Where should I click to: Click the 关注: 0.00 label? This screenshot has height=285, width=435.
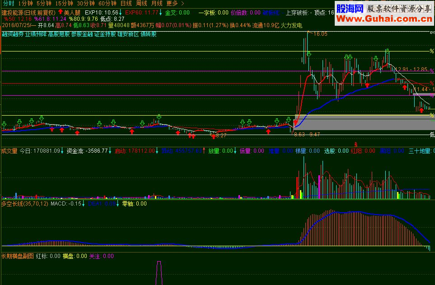pos(102,256)
